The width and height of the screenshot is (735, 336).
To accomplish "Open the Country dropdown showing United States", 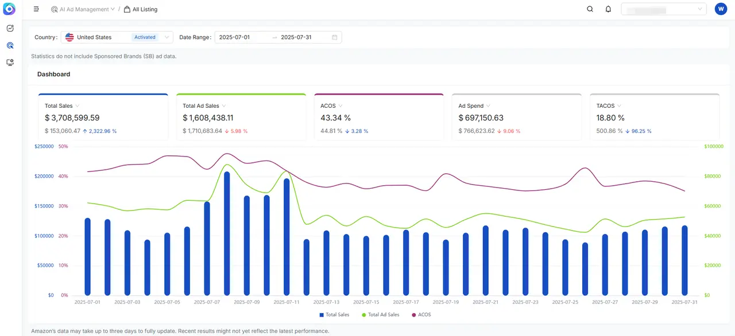I will click(x=117, y=37).
